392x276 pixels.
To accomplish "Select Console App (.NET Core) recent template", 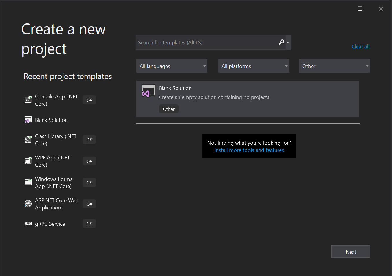I will click(56, 100).
